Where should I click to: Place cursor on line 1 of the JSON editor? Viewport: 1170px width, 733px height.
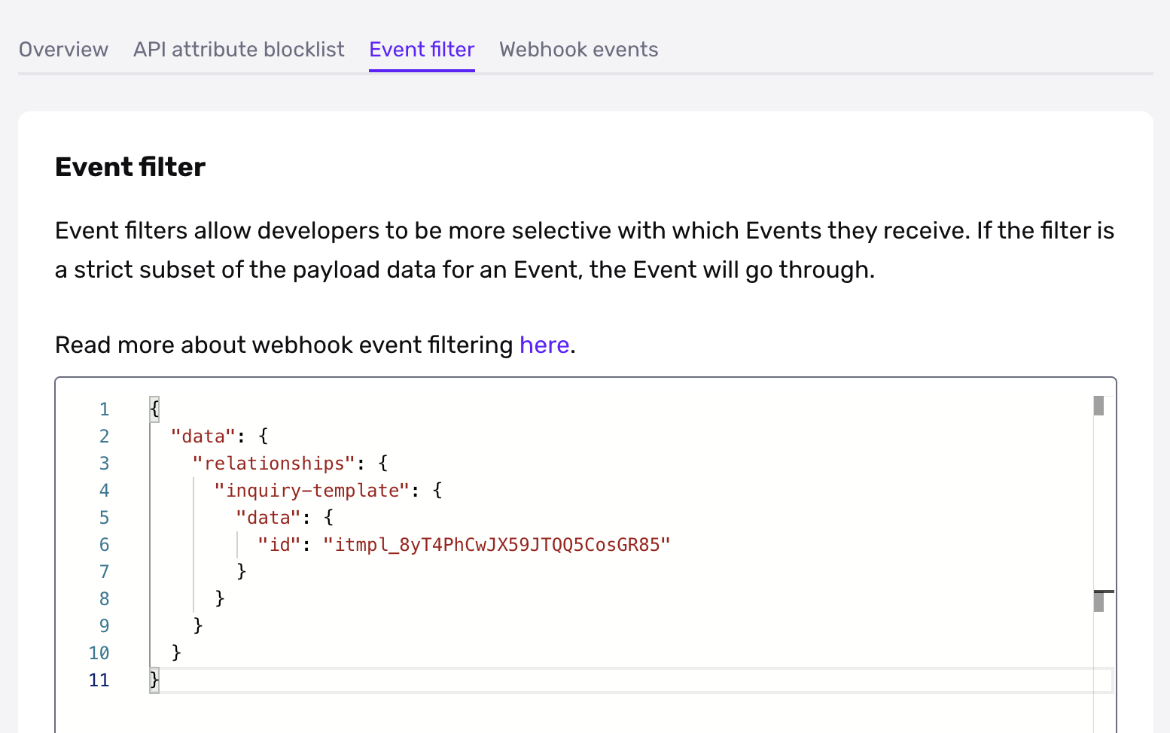point(154,408)
